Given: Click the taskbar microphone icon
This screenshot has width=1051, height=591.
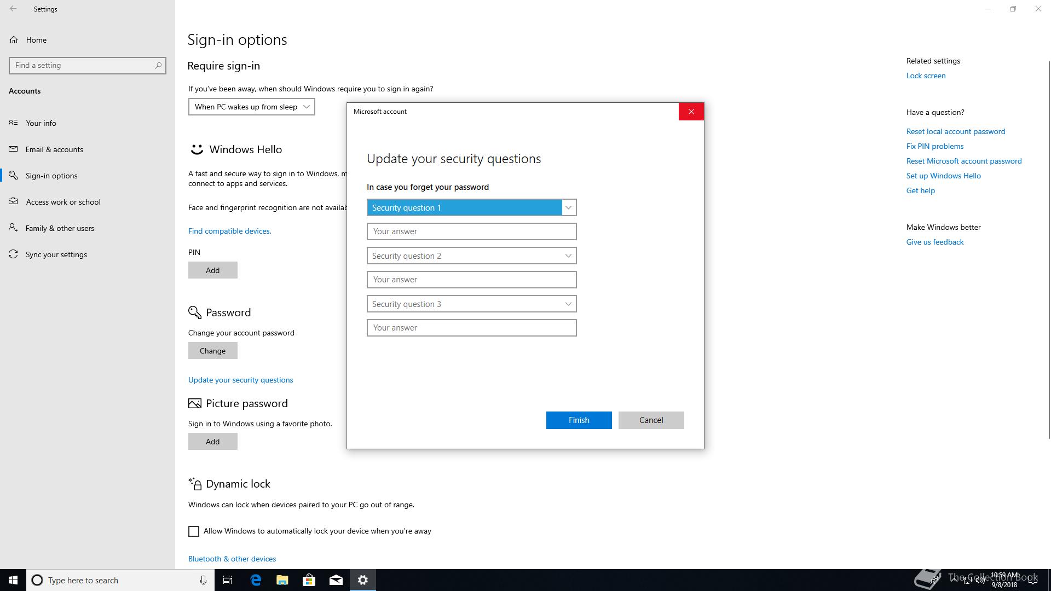Looking at the screenshot, I should point(203,580).
